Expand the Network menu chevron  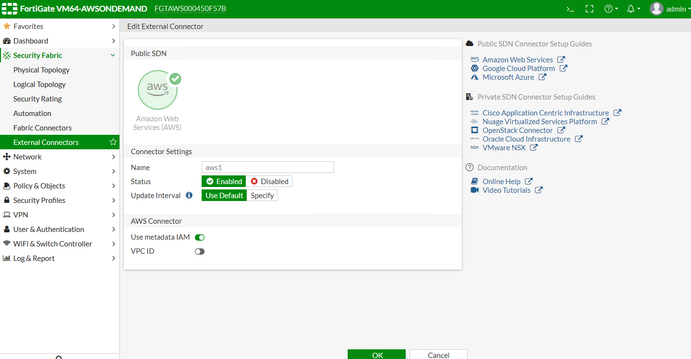(114, 157)
